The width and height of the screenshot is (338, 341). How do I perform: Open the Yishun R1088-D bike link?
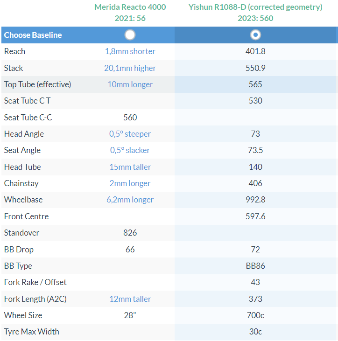pyautogui.click(x=255, y=7)
